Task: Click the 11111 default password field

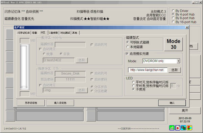Action: 70,79
